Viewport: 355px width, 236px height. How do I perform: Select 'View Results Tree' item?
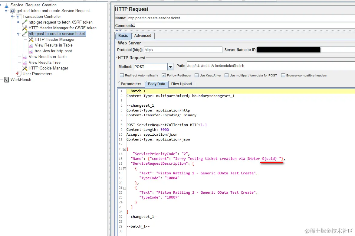[44, 62]
